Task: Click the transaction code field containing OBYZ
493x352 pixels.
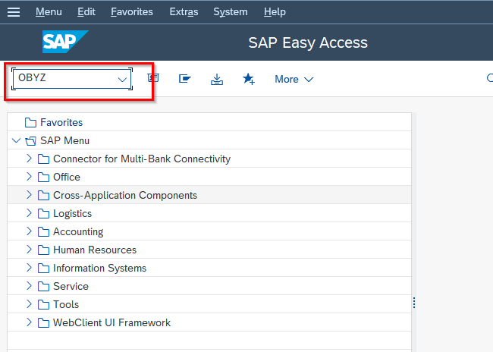Action: coord(72,79)
